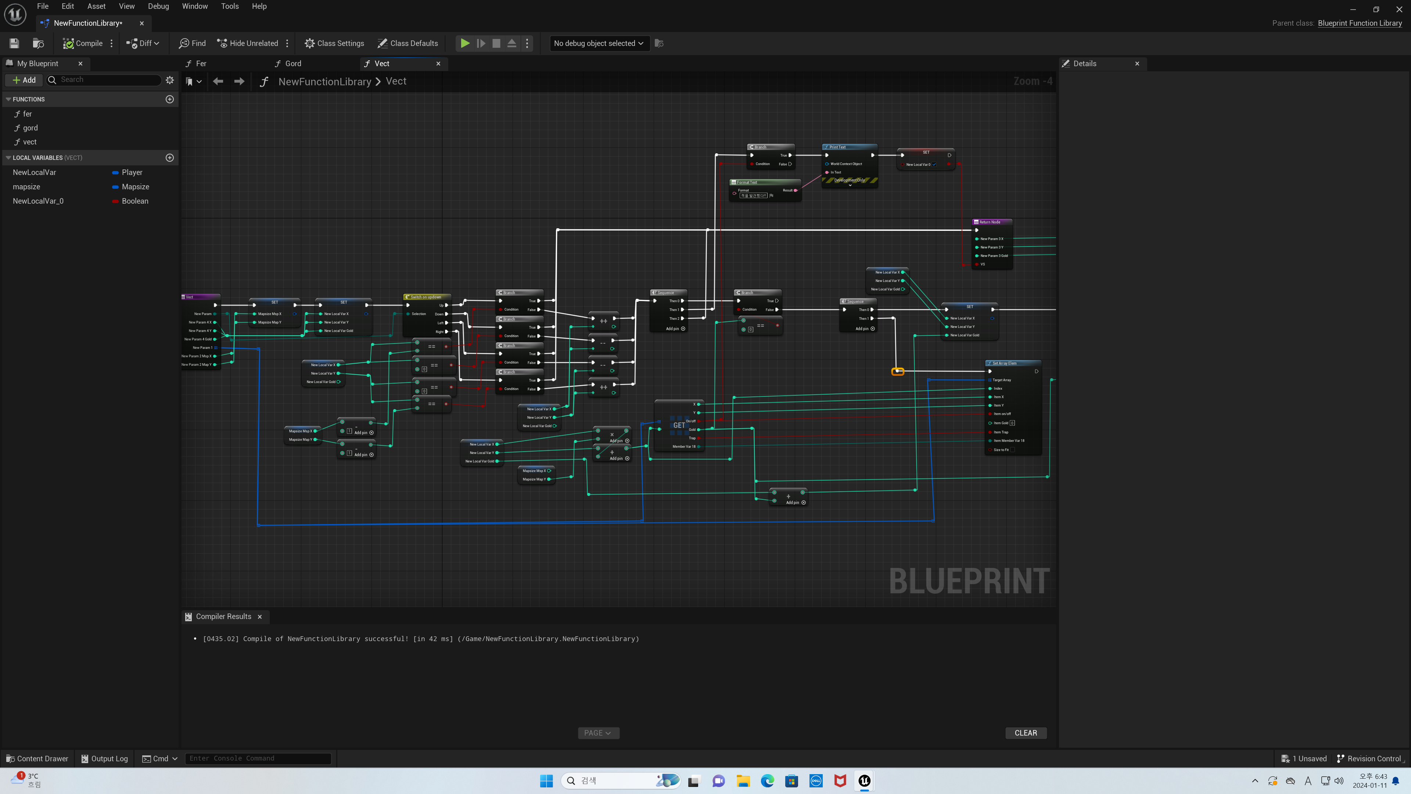1411x794 pixels.
Task: Navigate back in graph history
Action: [x=218, y=82]
